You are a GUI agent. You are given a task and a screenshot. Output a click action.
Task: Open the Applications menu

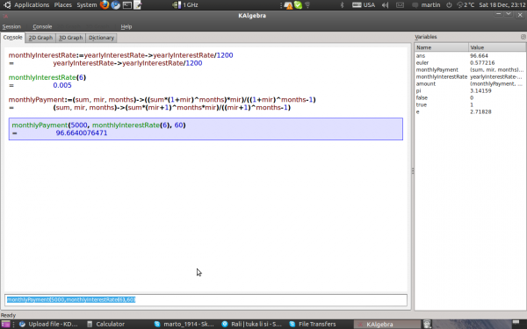32,4
